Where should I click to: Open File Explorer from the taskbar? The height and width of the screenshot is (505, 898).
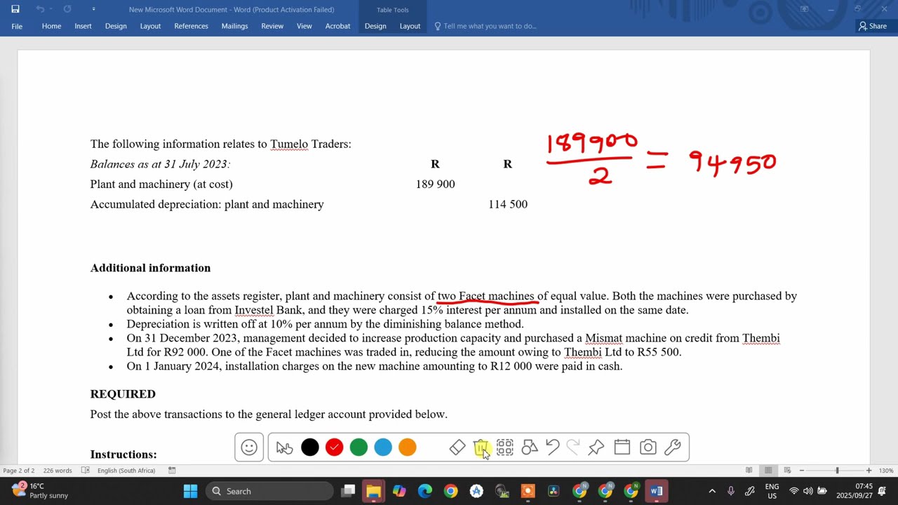coord(373,491)
